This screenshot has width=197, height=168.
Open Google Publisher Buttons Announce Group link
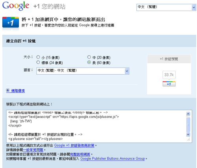point(113,159)
